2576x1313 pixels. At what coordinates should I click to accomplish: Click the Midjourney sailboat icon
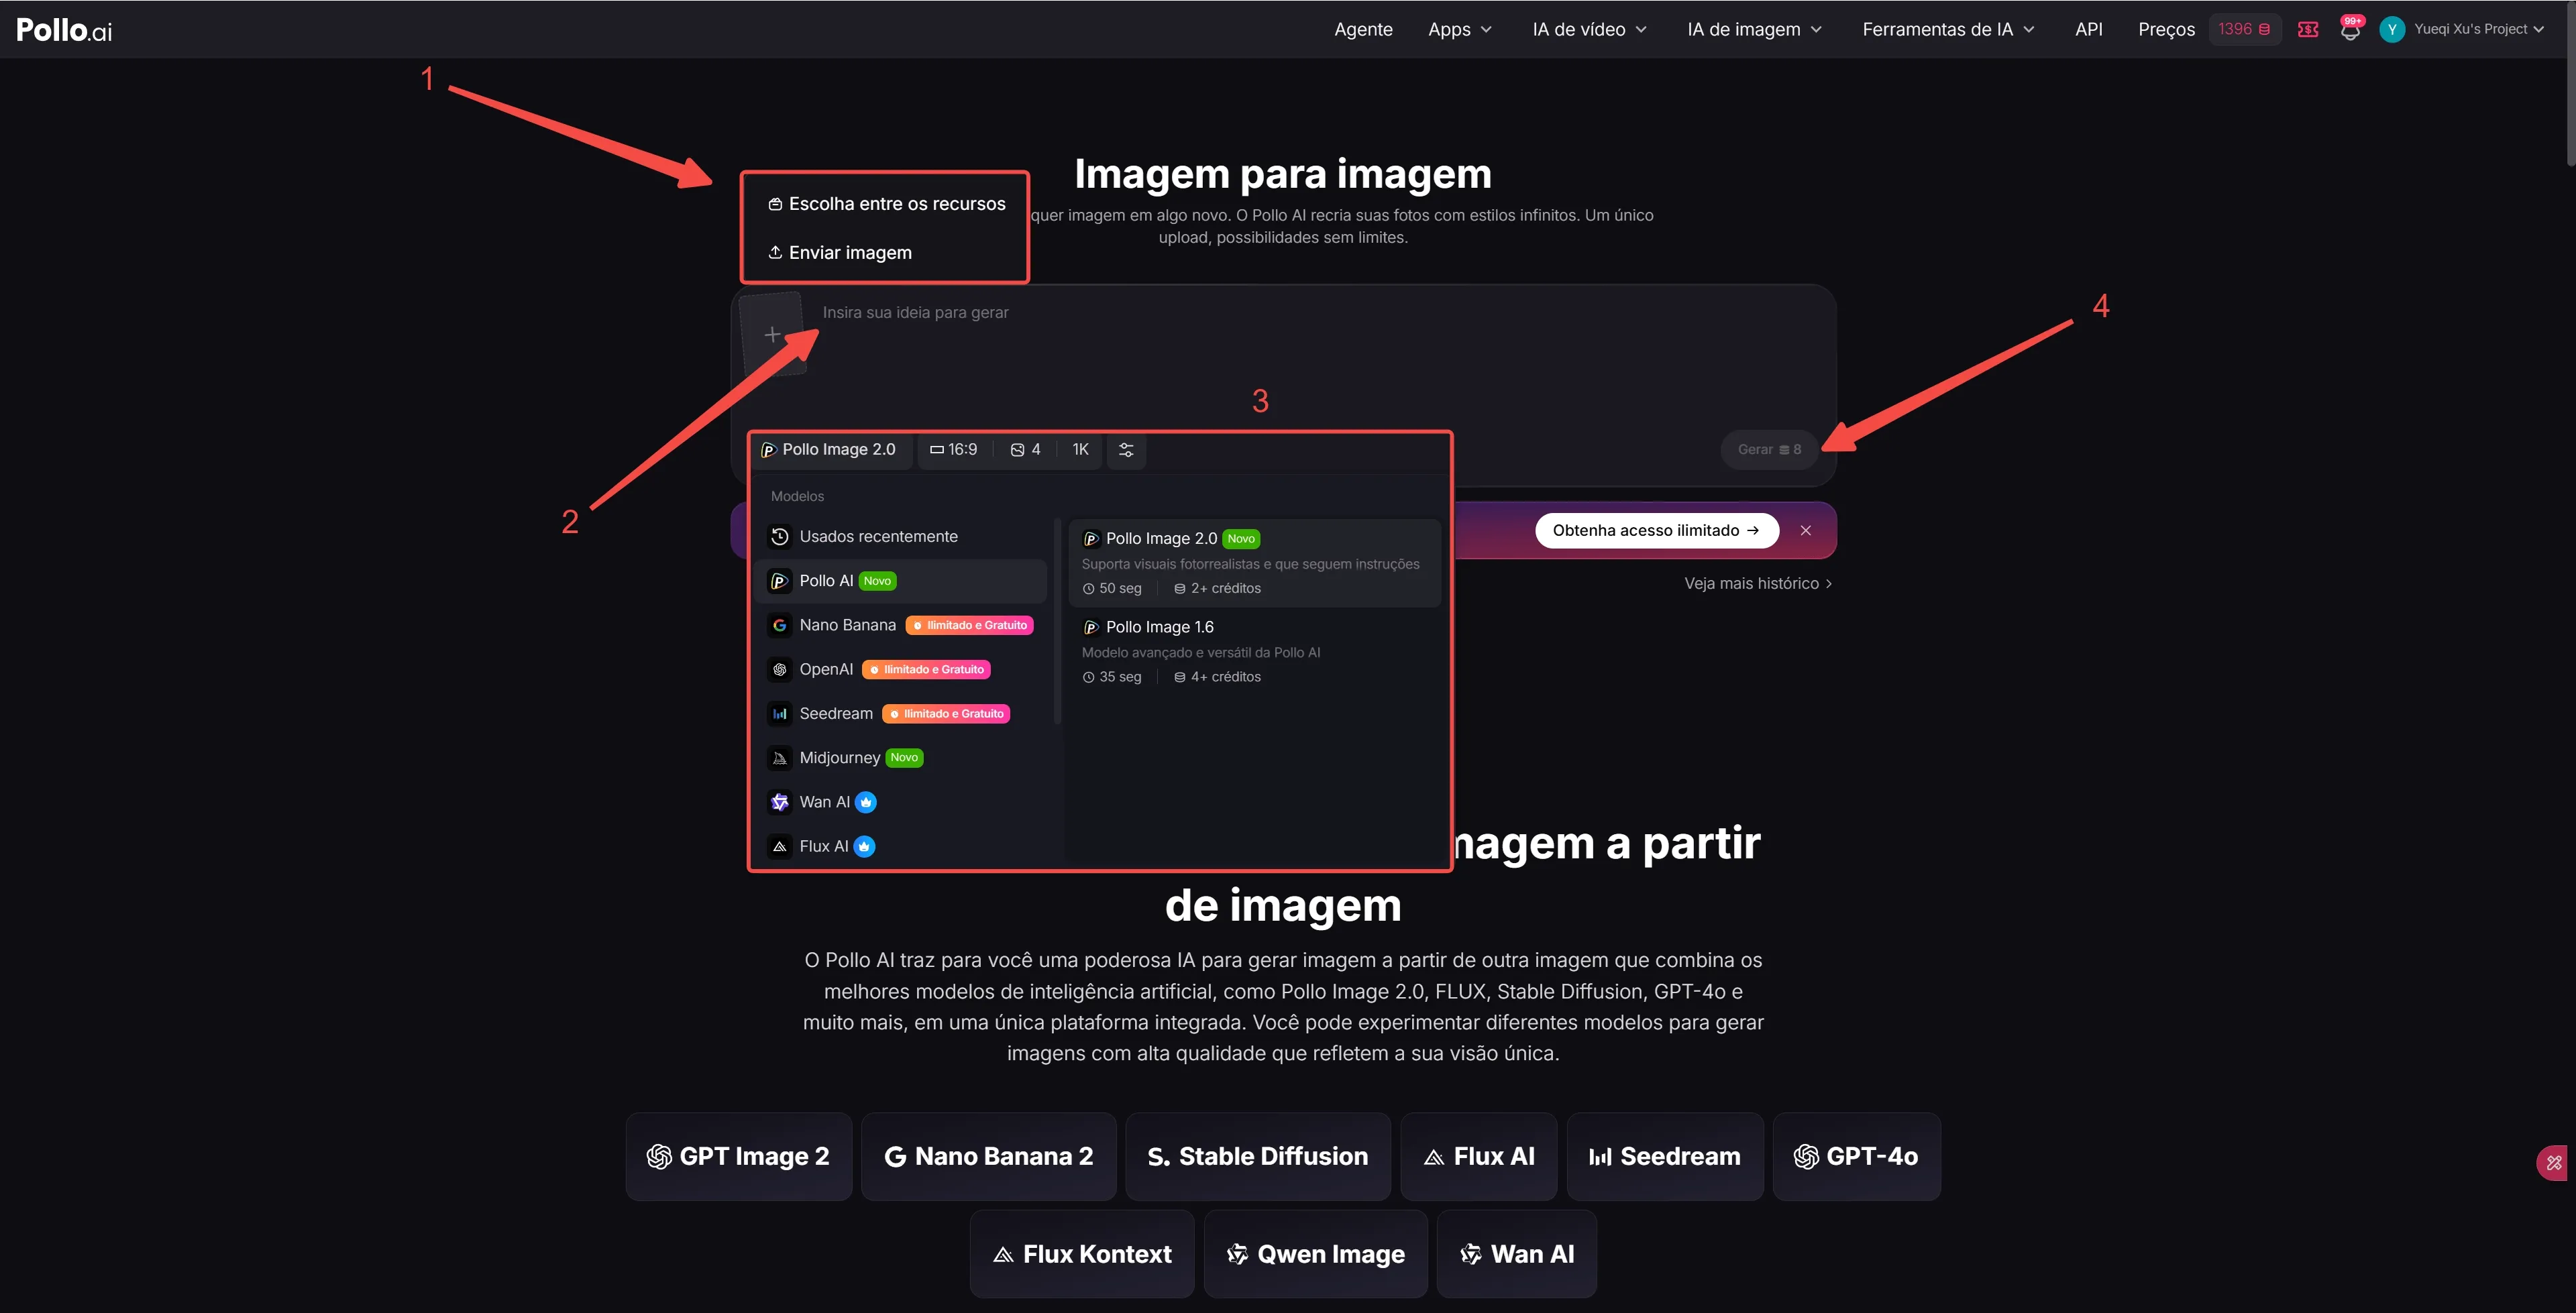click(x=780, y=758)
